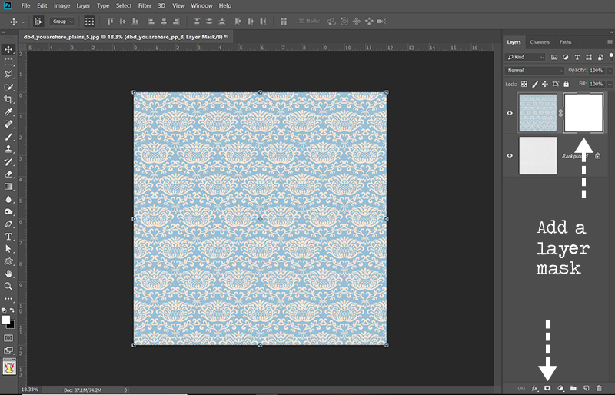615x395 pixels.
Task: Select the Eyedropper tool
Action: pyautogui.click(x=8, y=111)
